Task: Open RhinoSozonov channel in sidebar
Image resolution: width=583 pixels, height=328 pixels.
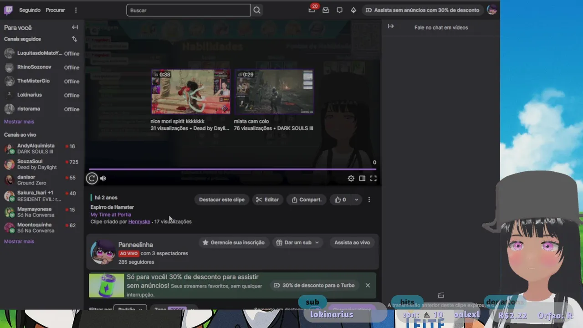Action: click(42, 67)
